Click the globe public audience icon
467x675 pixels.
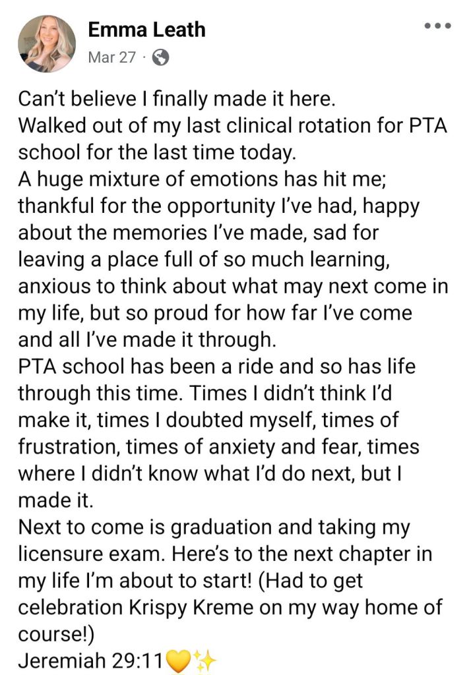click(160, 57)
